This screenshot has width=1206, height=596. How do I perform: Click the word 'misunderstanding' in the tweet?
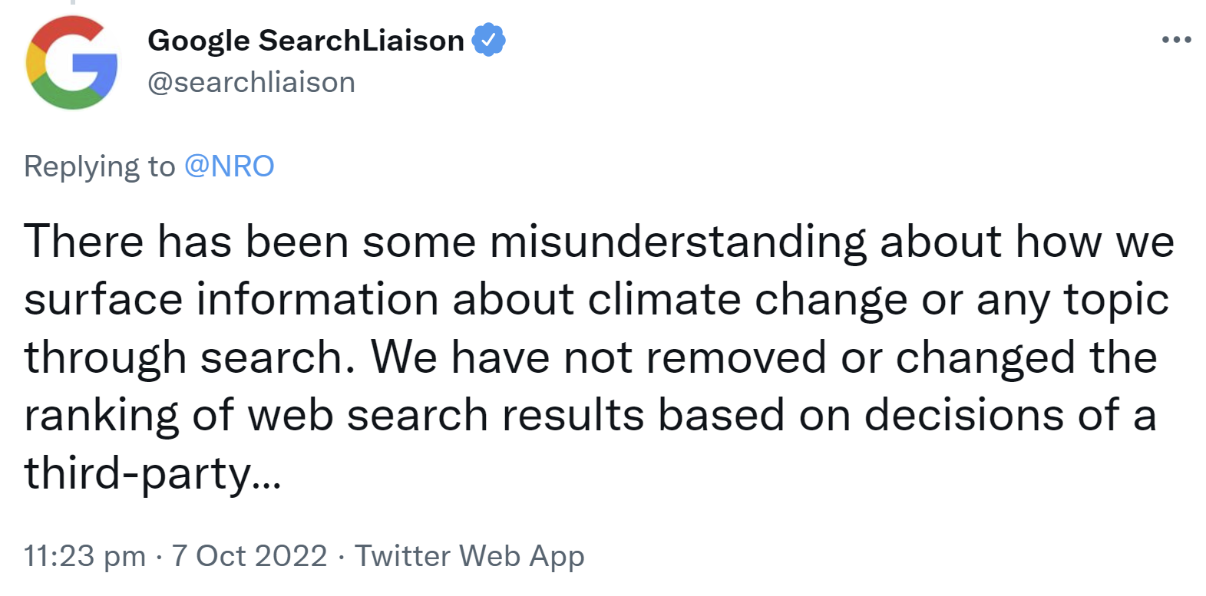(x=678, y=242)
